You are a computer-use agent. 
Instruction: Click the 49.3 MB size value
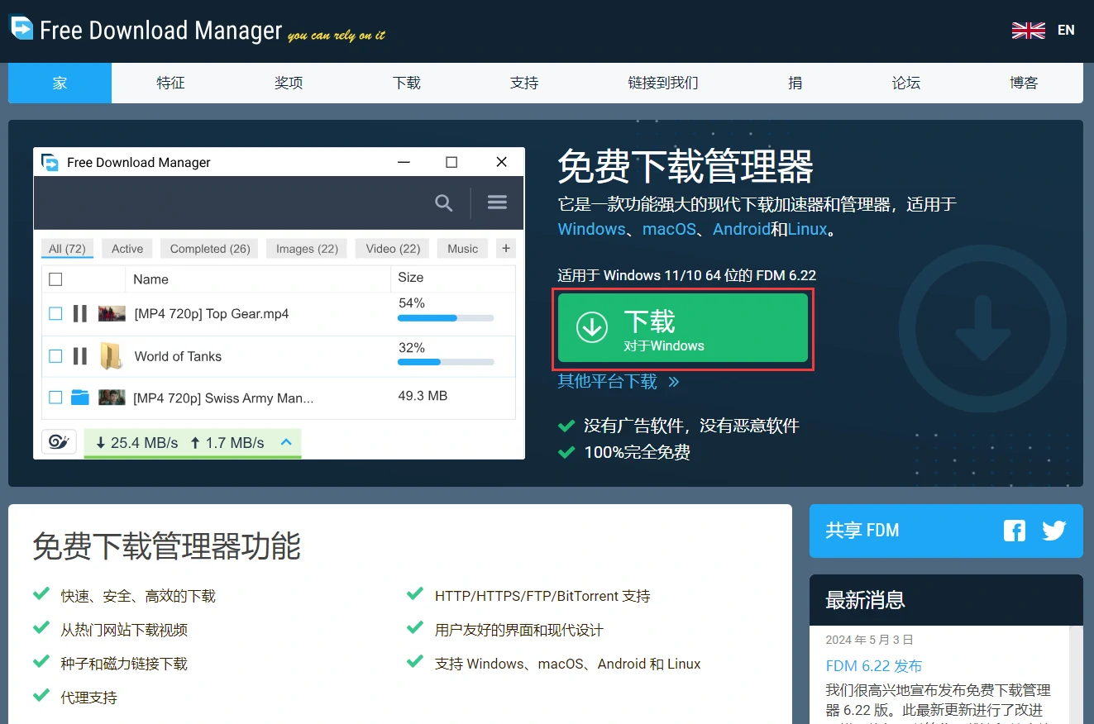pyautogui.click(x=423, y=396)
